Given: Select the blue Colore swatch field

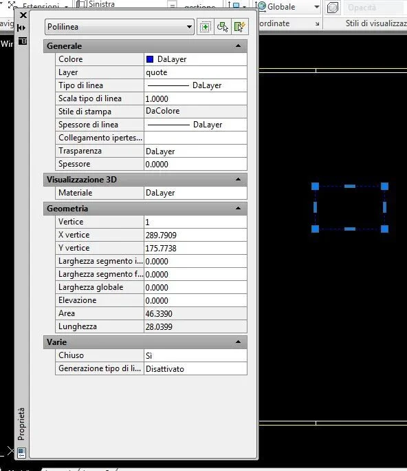Looking at the screenshot, I should 195,59.
